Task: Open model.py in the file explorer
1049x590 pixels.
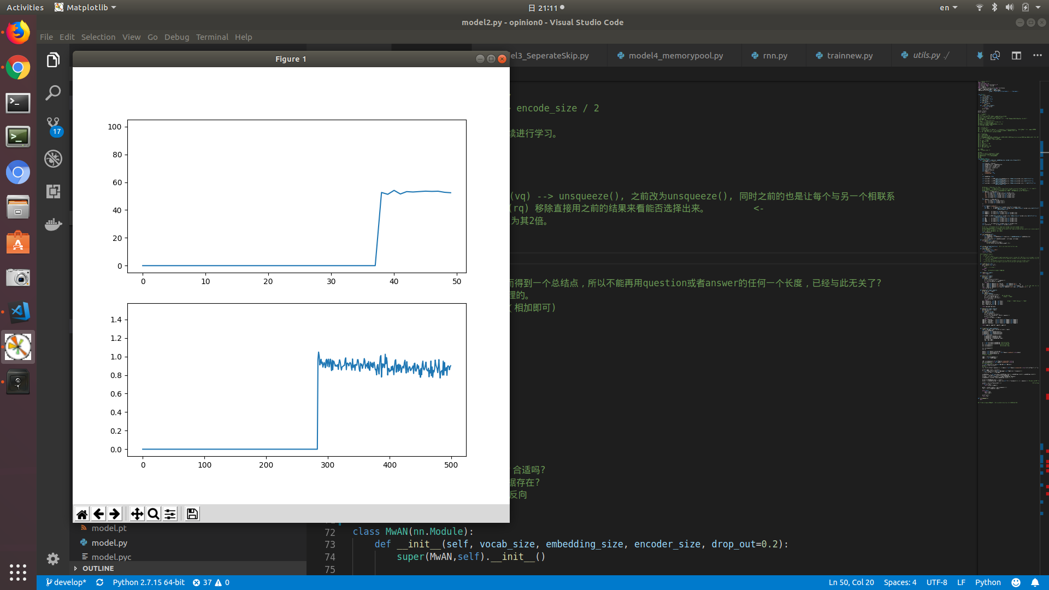Action: (x=109, y=542)
